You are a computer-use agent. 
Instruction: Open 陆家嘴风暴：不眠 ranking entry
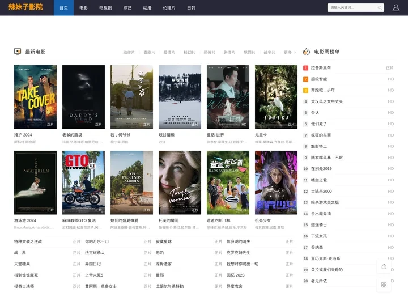click(327, 158)
